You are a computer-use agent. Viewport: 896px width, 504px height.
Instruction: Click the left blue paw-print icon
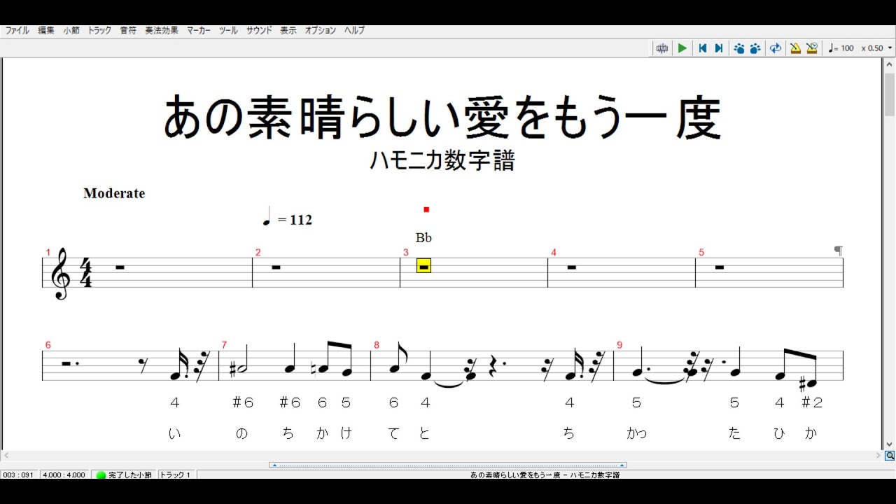[x=739, y=48]
